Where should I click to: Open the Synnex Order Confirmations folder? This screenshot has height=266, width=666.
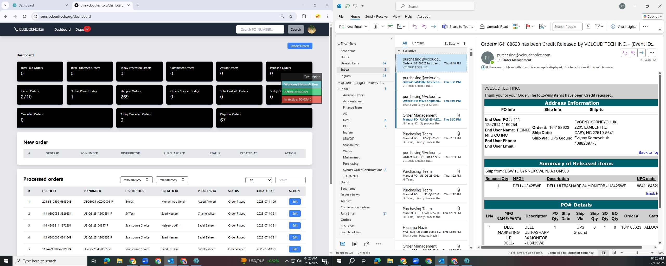point(363,170)
